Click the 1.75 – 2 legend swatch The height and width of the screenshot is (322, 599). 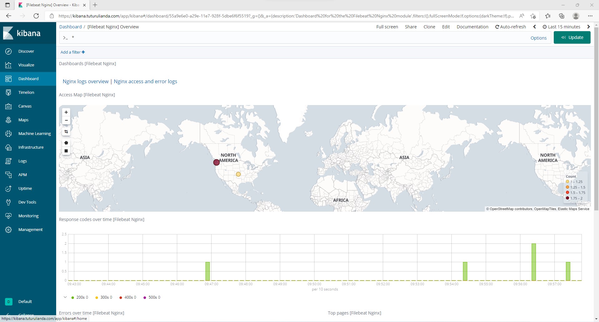point(567,198)
